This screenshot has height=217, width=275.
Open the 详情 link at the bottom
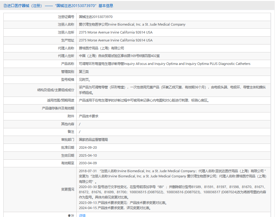coord(82,215)
